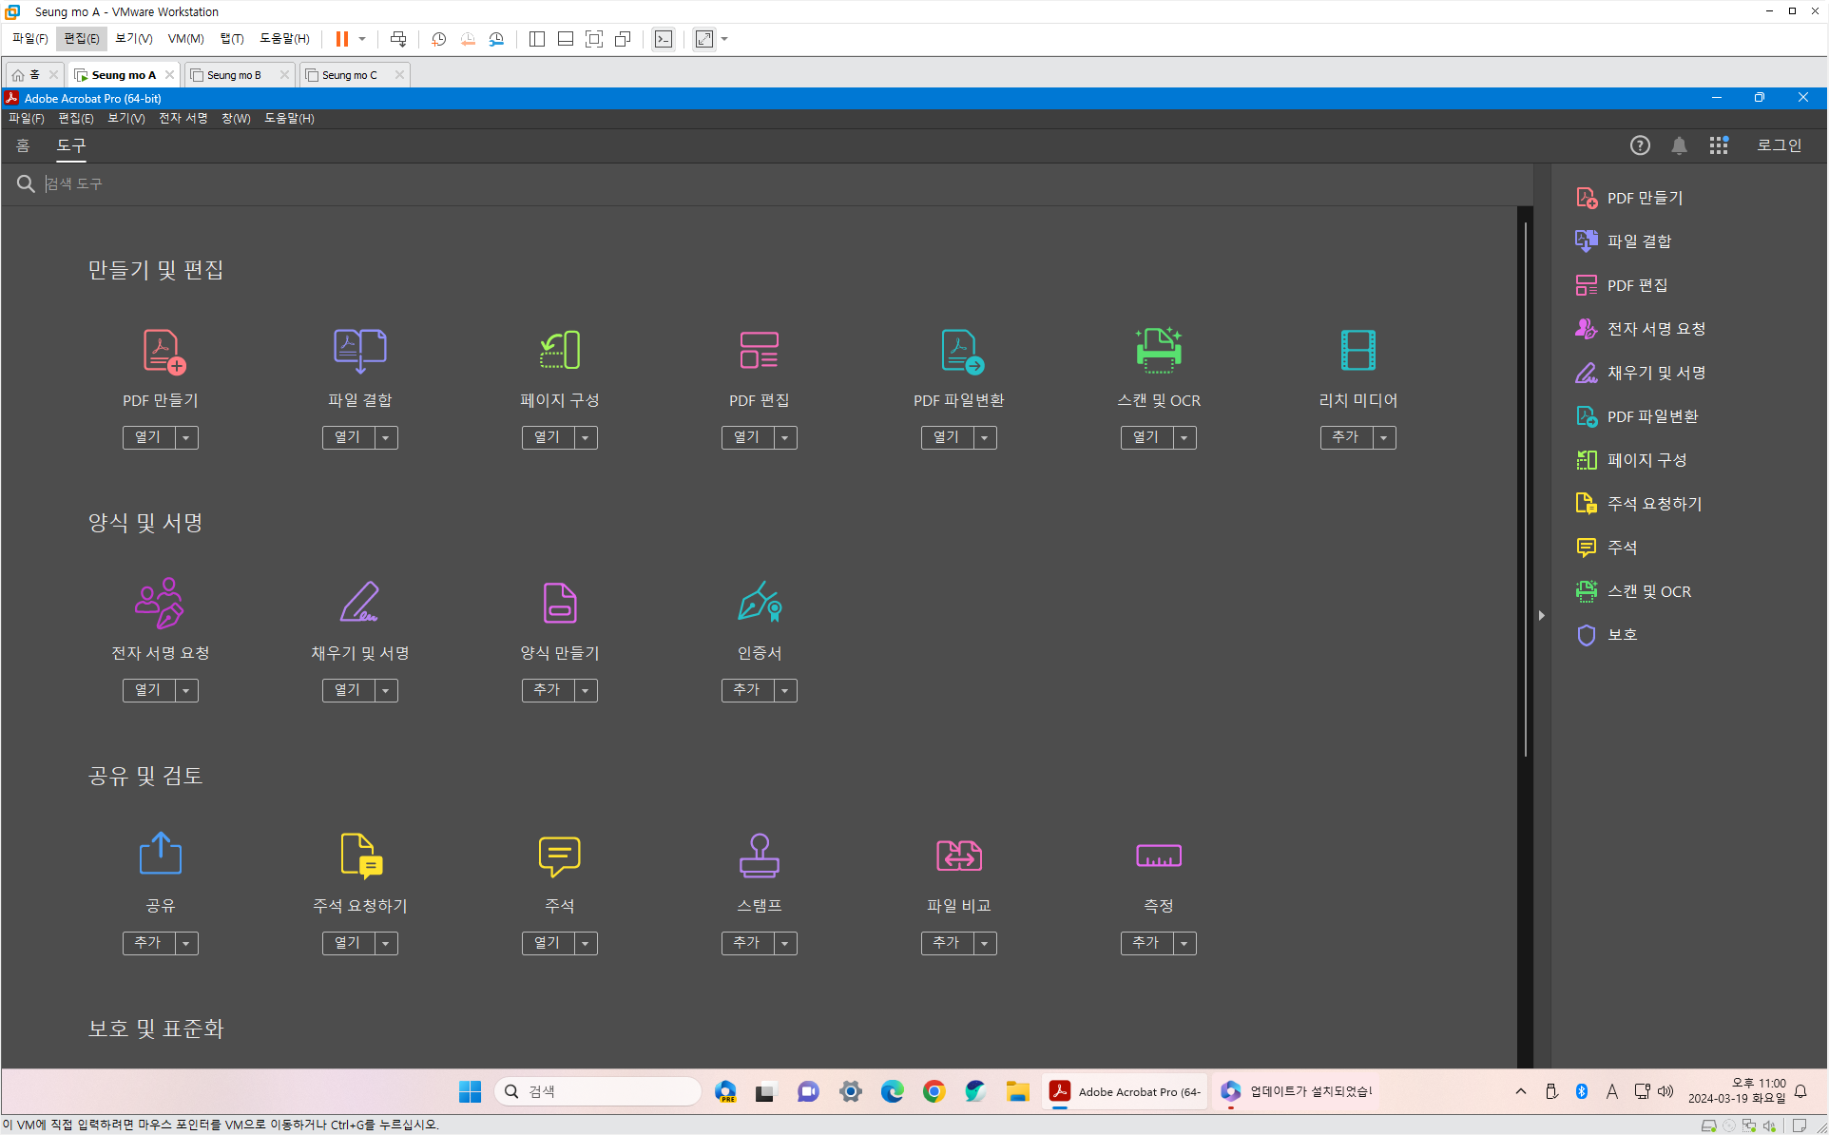
Task: Expand dropdown arrow beside 파일 결합 열기
Action: coord(386,437)
